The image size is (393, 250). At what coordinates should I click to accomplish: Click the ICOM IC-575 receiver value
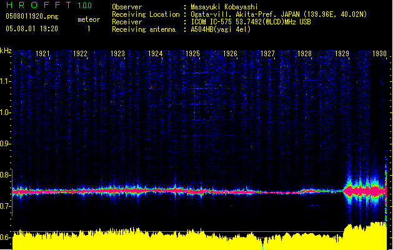251,22
